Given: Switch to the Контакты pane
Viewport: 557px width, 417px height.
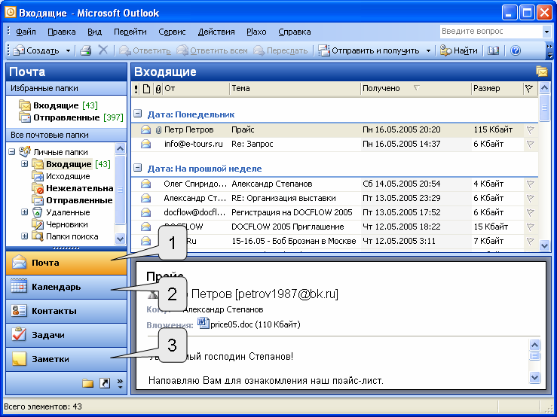Looking at the screenshot, I should (66, 311).
